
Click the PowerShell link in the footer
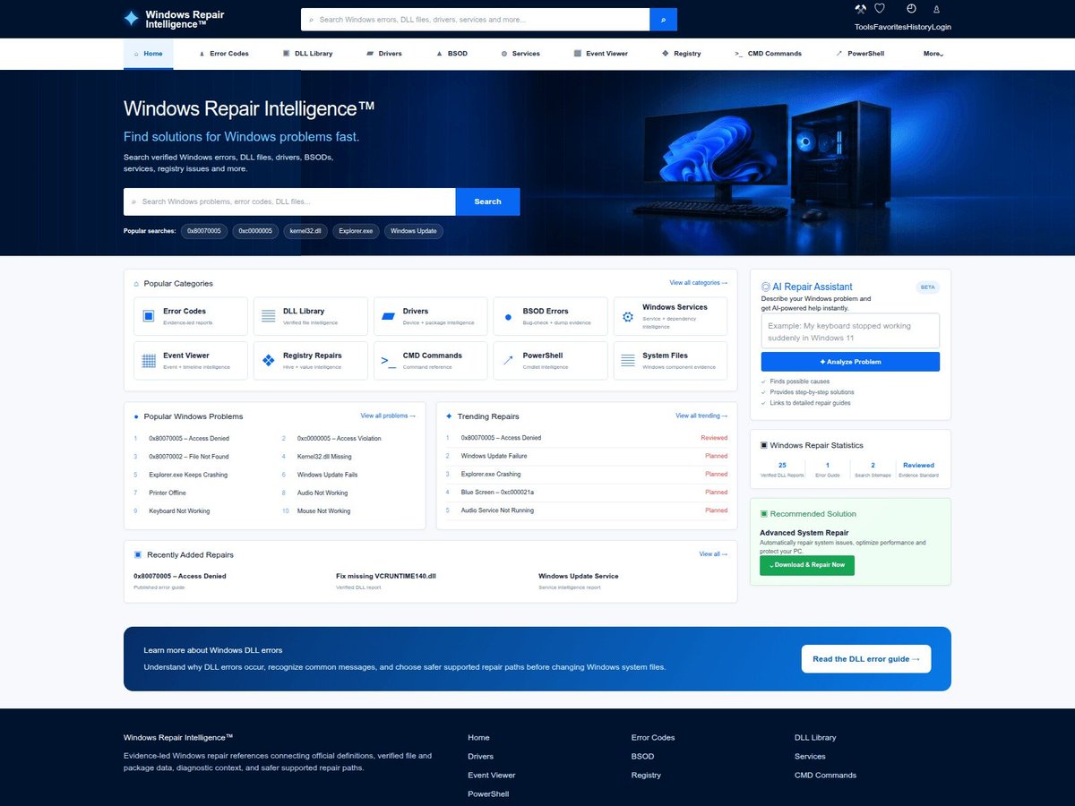coord(488,794)
